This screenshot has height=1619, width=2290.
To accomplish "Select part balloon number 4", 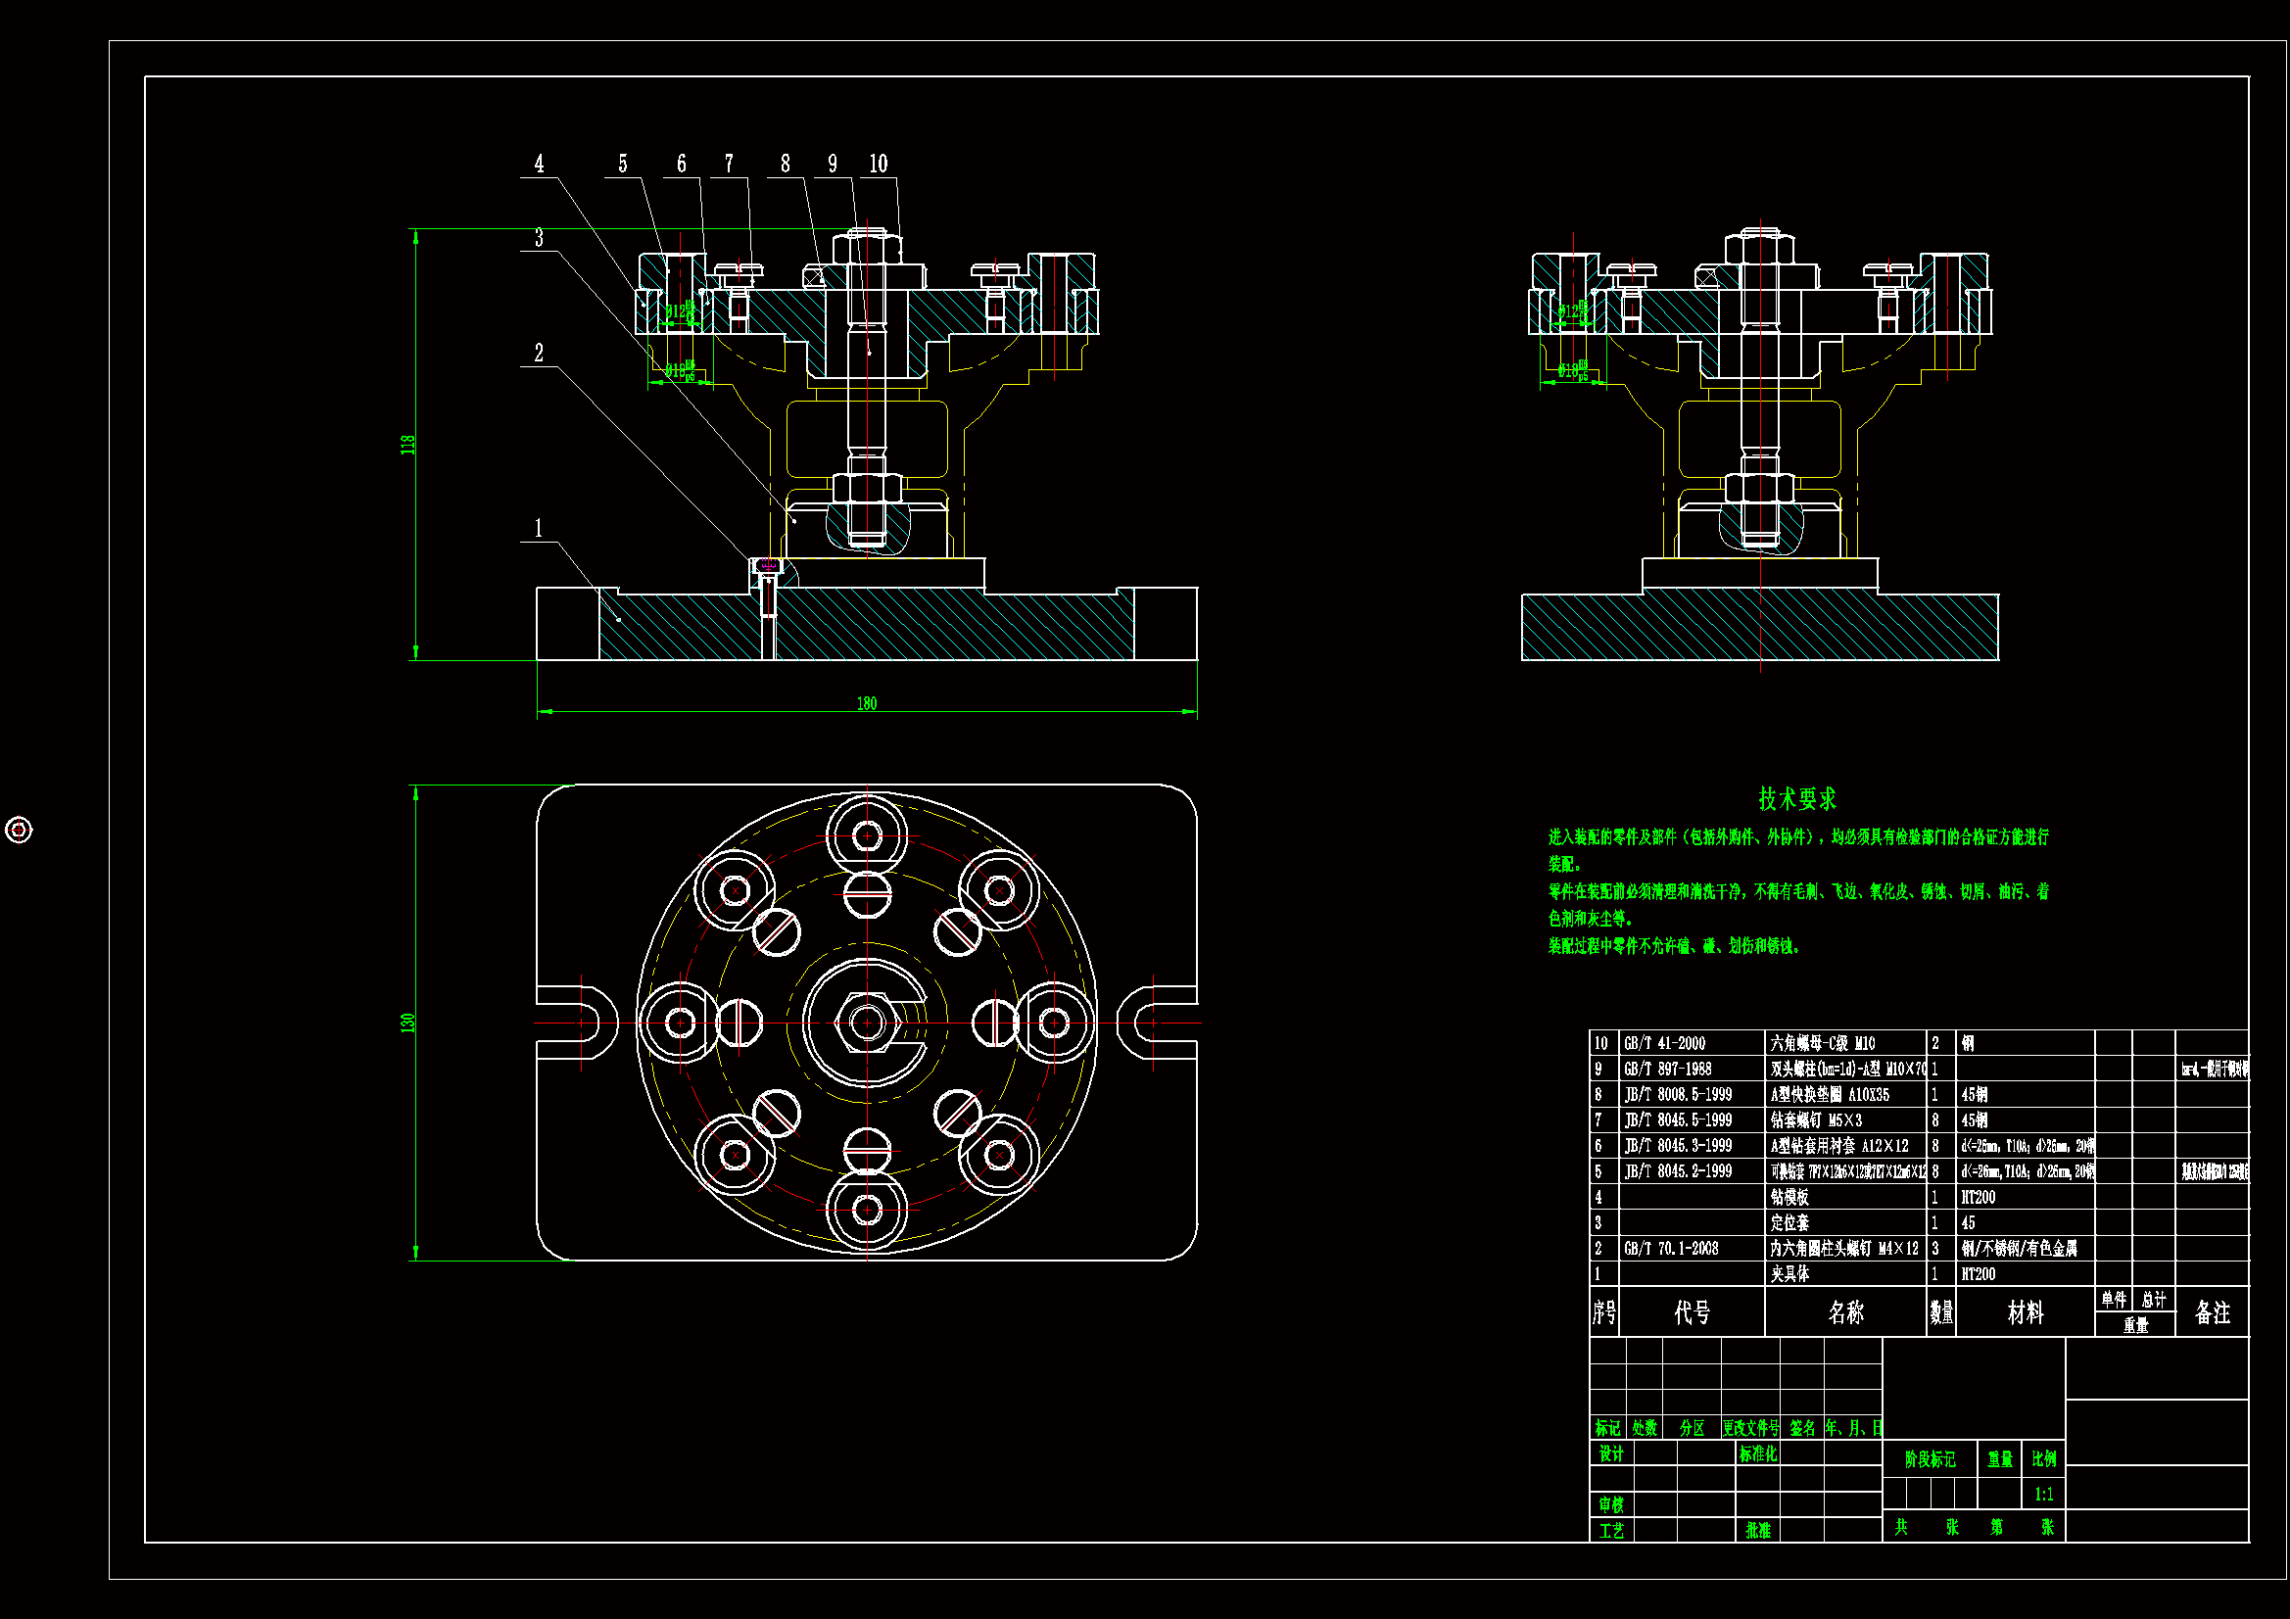I will click(x=539, y=164).
